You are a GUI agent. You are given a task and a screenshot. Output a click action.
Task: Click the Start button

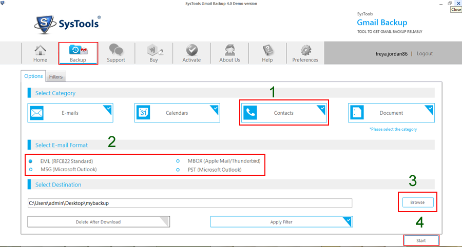421,240
